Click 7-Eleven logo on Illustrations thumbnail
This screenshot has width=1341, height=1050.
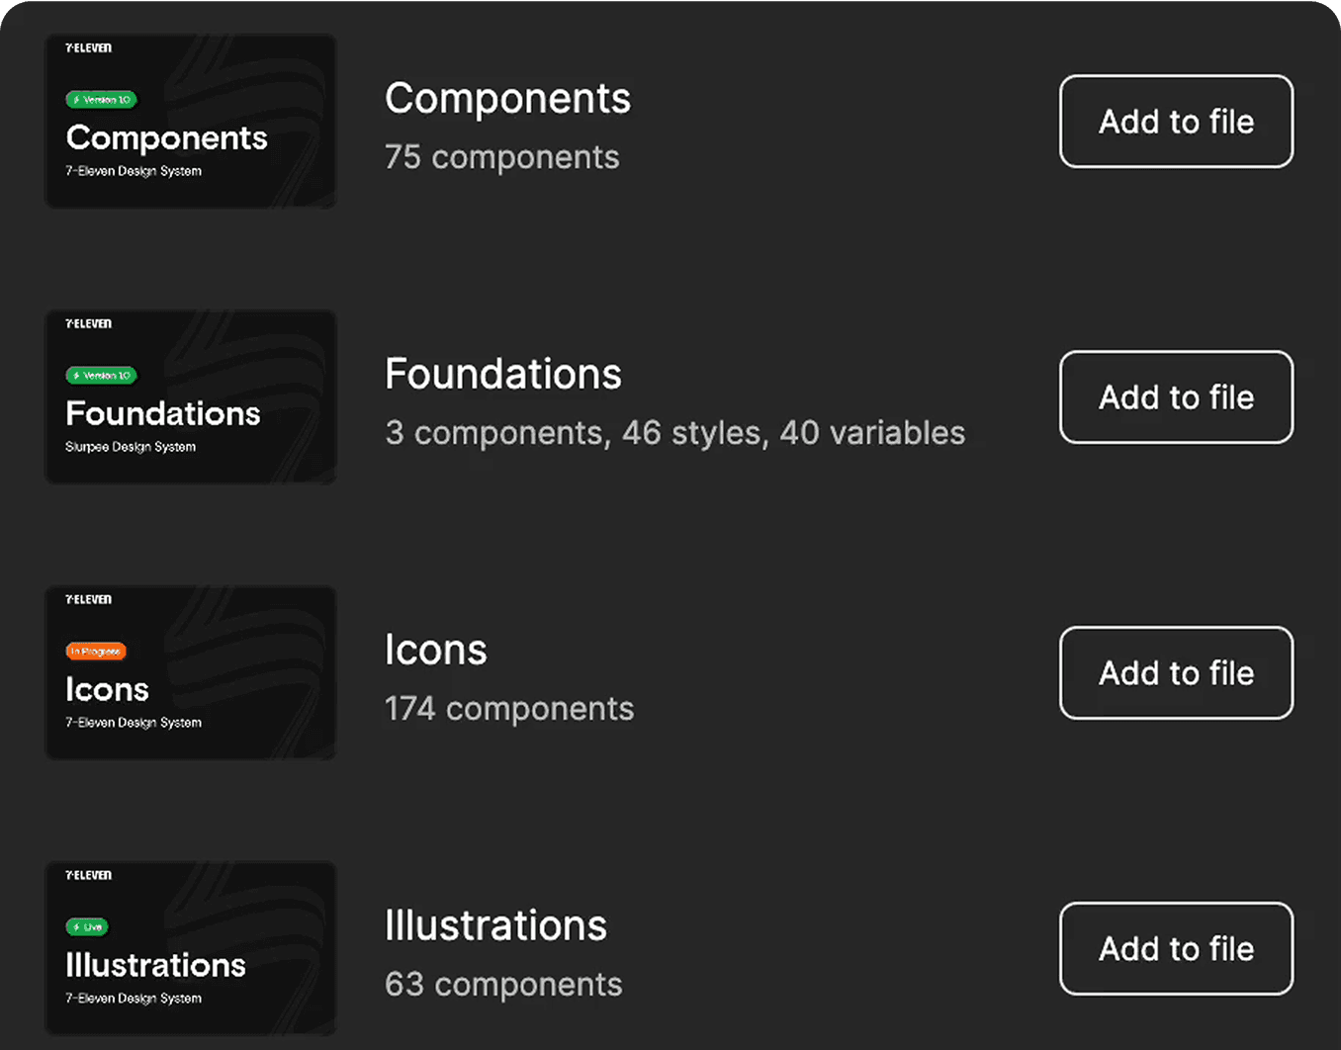(x=89, y=876)
